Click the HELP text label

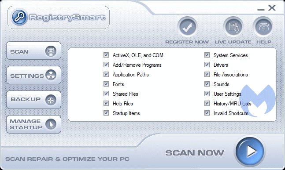click(x=264, y=42)
